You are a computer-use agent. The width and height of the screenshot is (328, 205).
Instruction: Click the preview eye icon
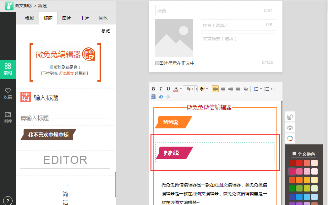(x=290, y=127)
